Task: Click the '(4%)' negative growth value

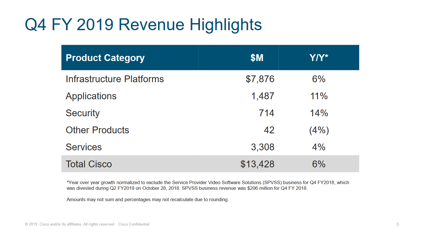Action: [319, 130]
